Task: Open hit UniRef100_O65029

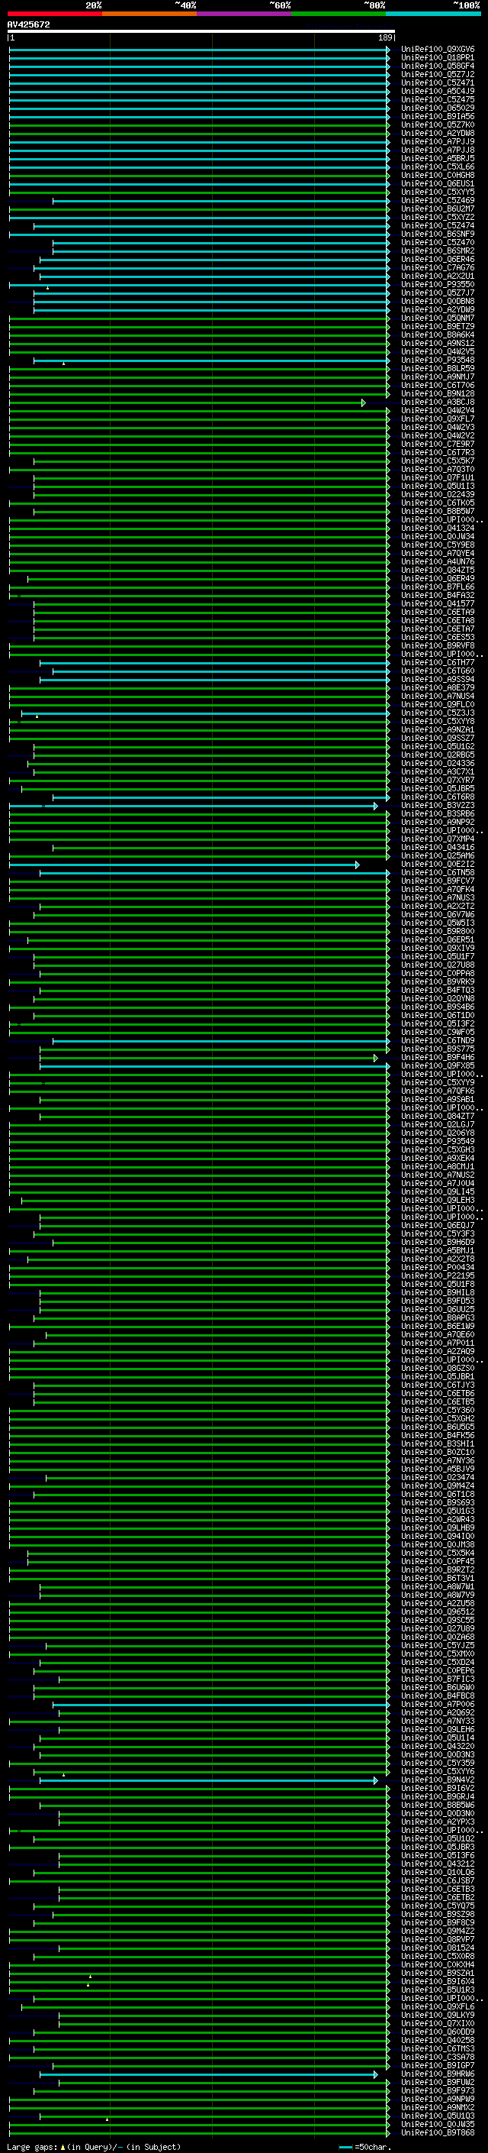Action: 438,108
